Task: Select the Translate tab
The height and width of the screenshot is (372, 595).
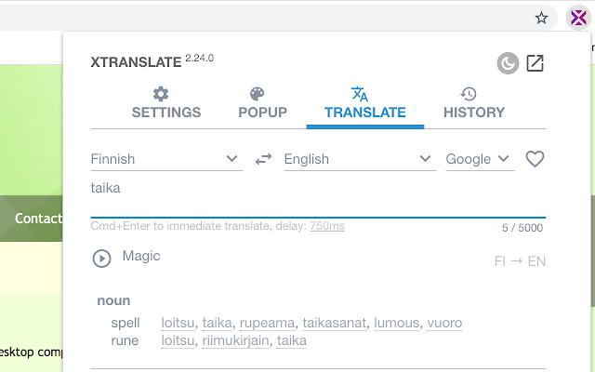Action: click(x=364, y=103)
